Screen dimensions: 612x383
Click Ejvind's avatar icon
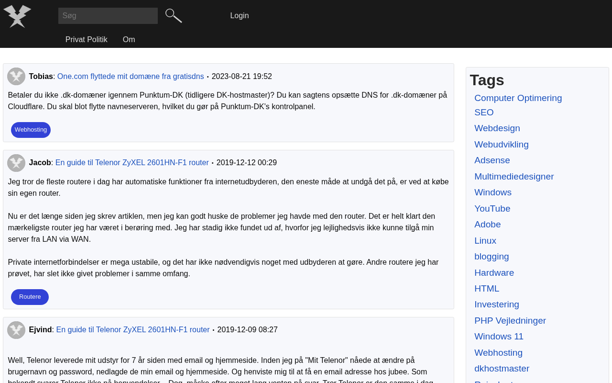[x=16, y=330]
